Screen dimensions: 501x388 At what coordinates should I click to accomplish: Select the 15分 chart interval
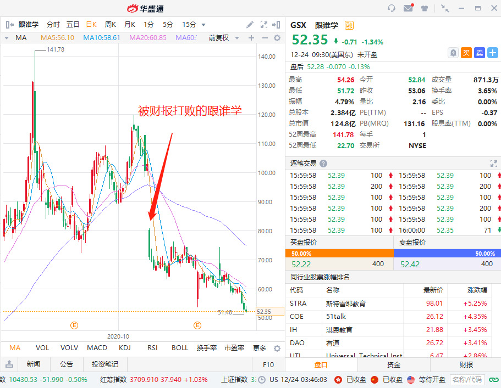(x=189, y=25)
